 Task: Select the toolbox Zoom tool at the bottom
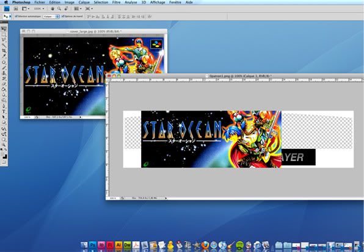click(4, 144)
